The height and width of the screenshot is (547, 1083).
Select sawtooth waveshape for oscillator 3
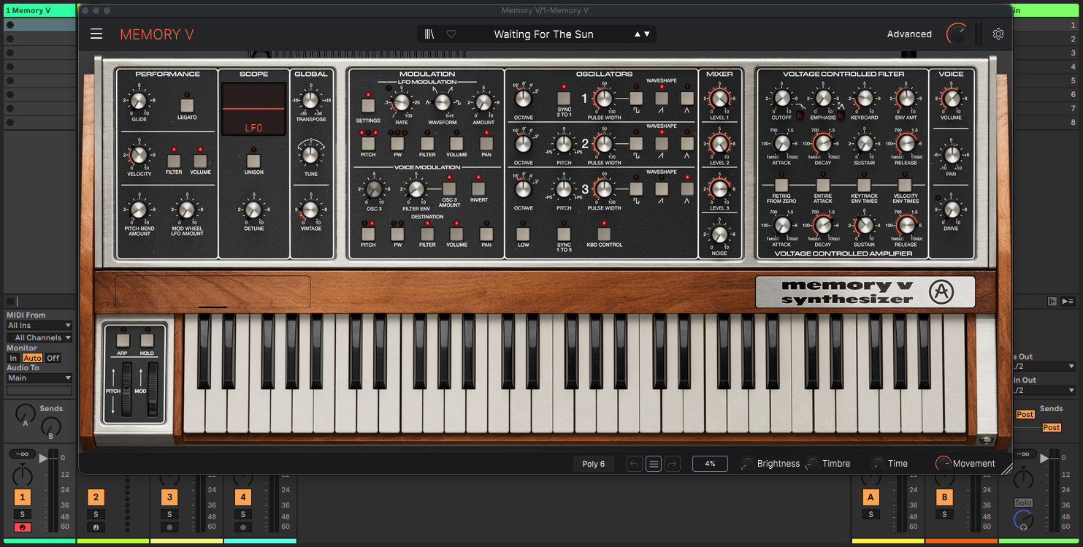(662, 188)
